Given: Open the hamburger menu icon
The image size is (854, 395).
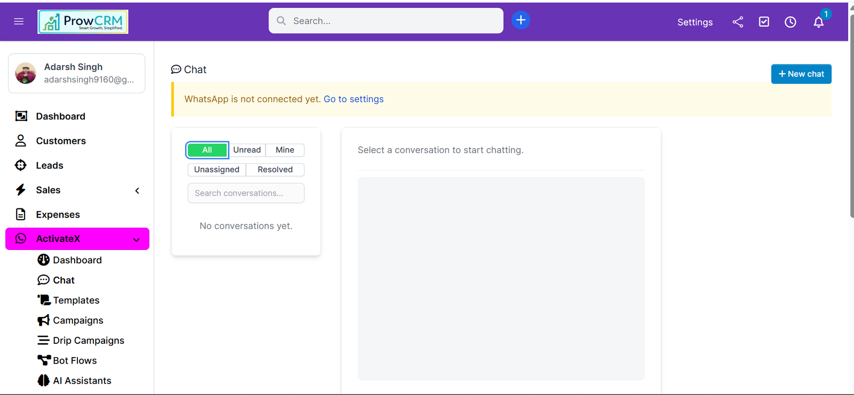Looking at the screenshot, I should pyautogui.click(x=19, y=21).
